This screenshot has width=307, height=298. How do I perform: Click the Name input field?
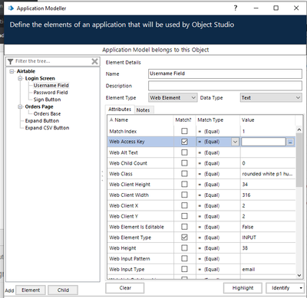pos(225,74)
